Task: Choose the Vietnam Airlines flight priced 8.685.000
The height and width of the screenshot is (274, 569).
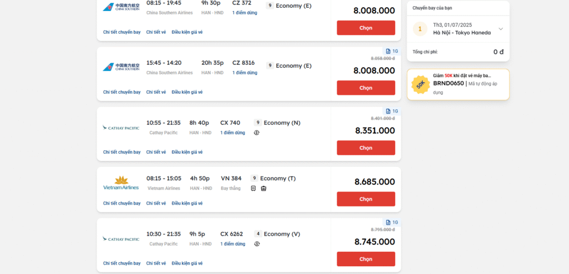Action: click(x=366, y=199)
